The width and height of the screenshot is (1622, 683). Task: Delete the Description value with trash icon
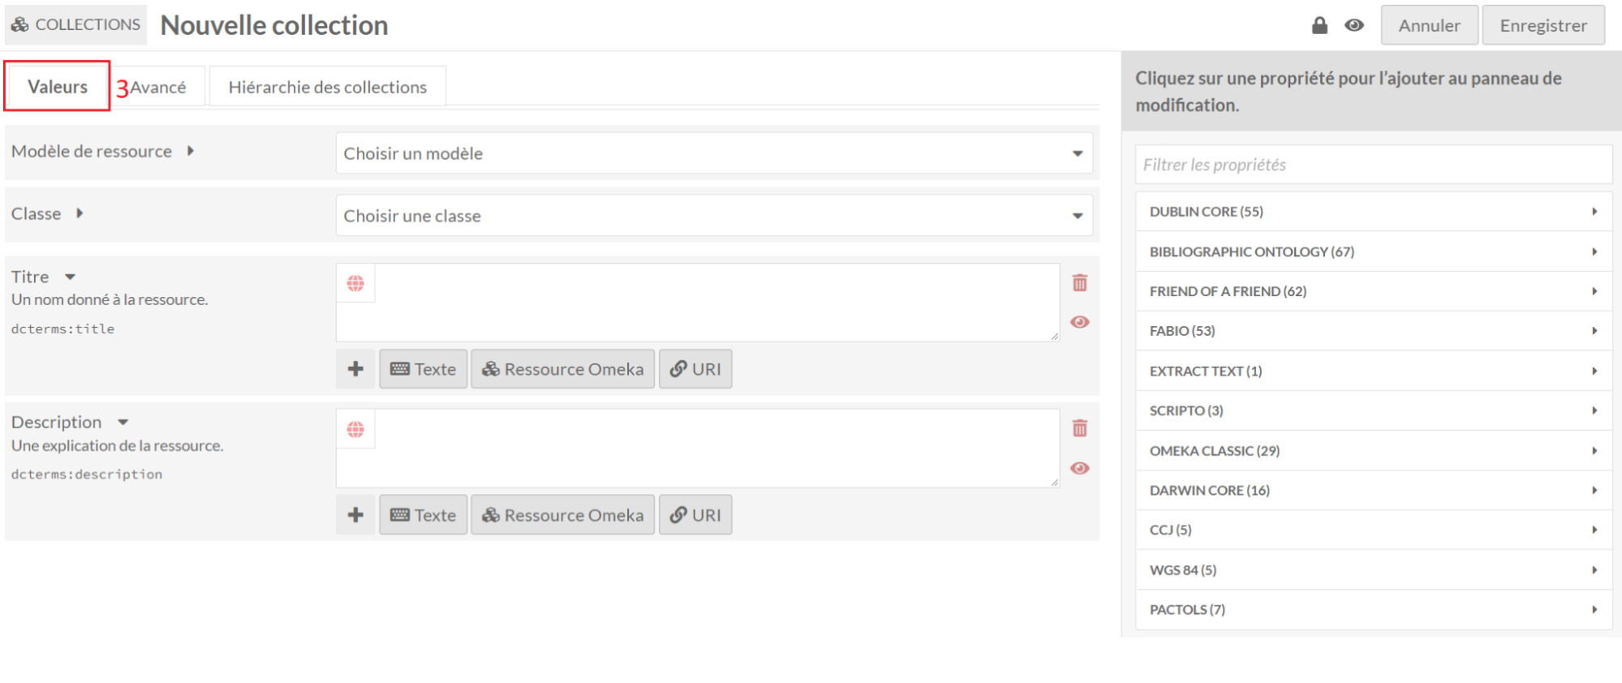1079,428
